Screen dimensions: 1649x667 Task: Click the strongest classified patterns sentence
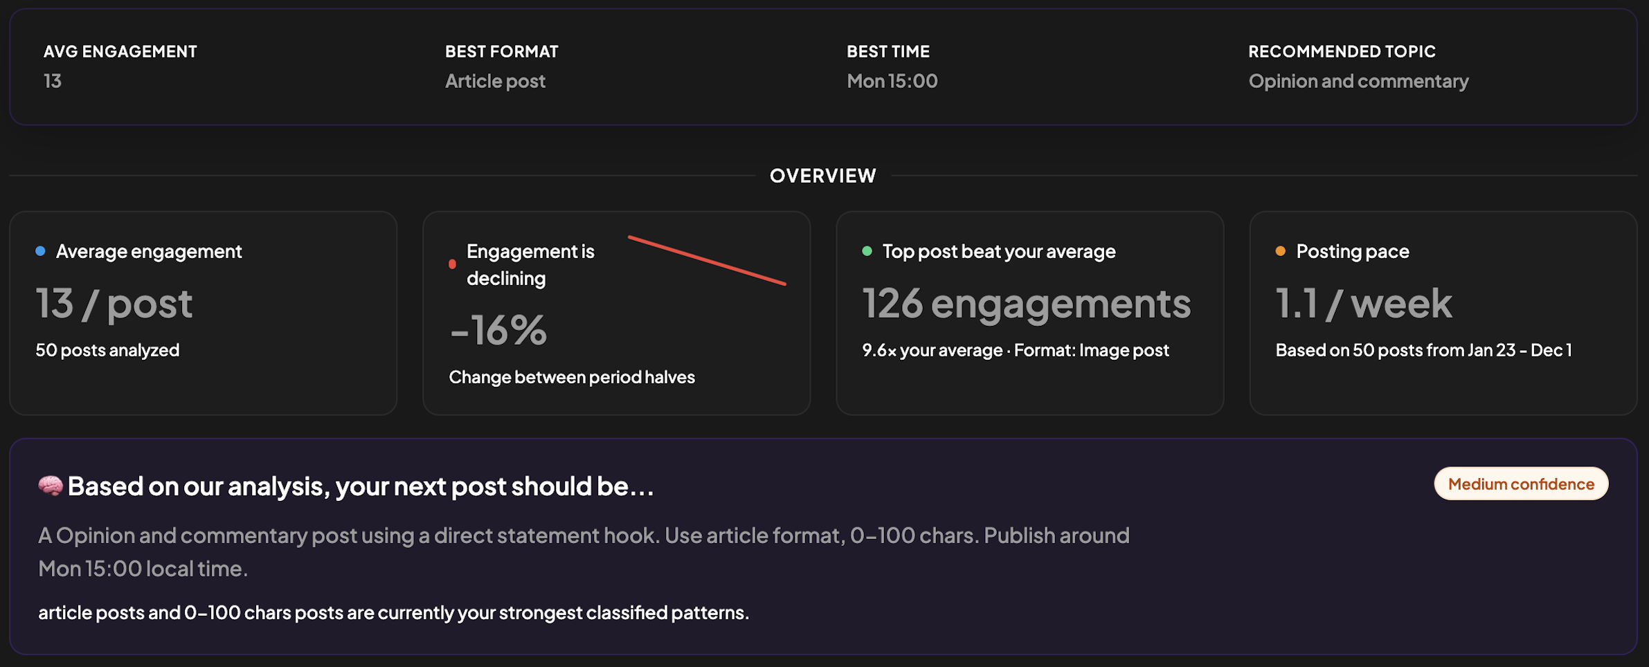tap(393, 612)
